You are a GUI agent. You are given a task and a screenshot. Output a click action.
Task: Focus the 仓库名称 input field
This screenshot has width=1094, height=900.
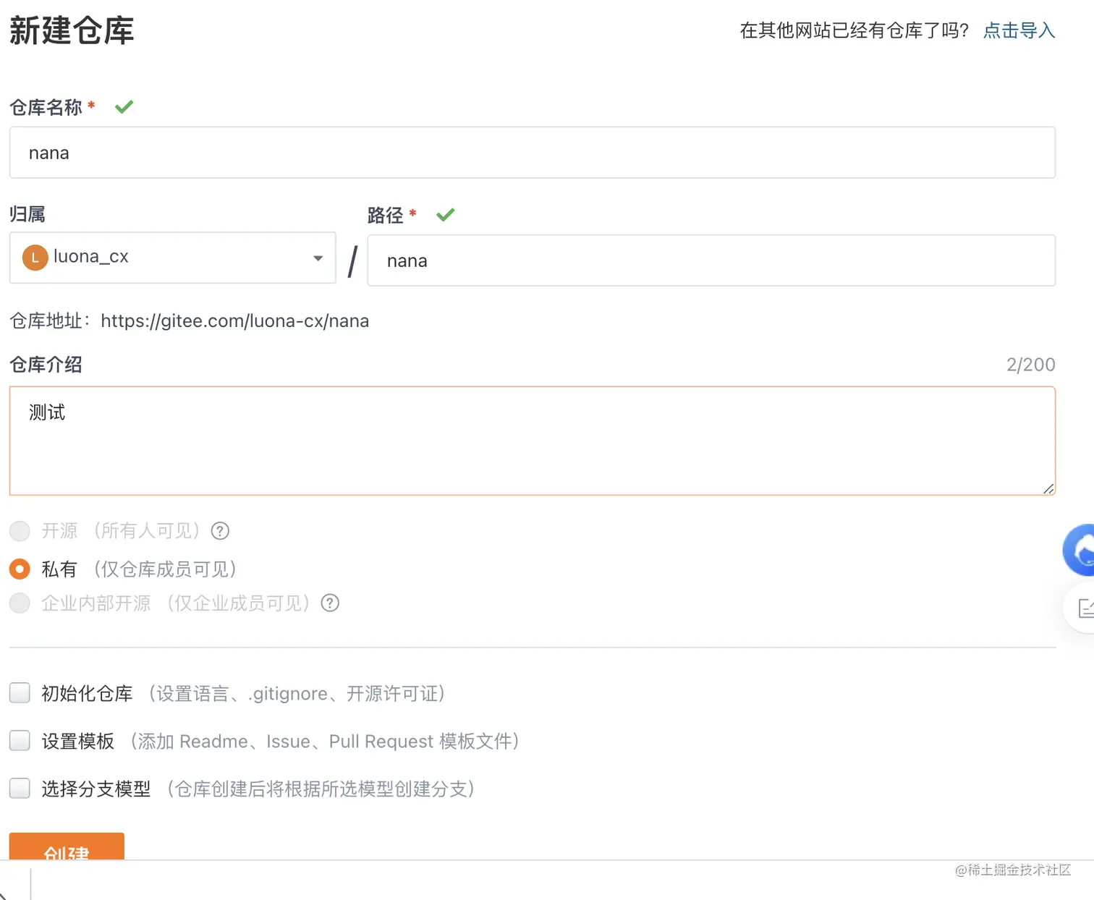click(533, 153)
